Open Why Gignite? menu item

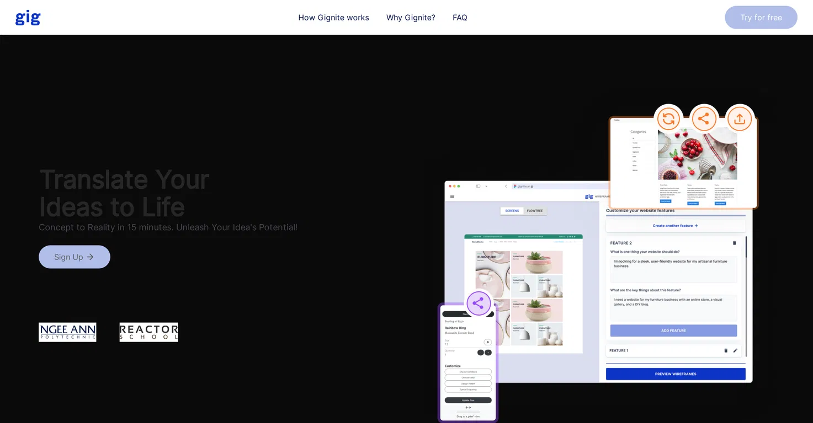411,18
